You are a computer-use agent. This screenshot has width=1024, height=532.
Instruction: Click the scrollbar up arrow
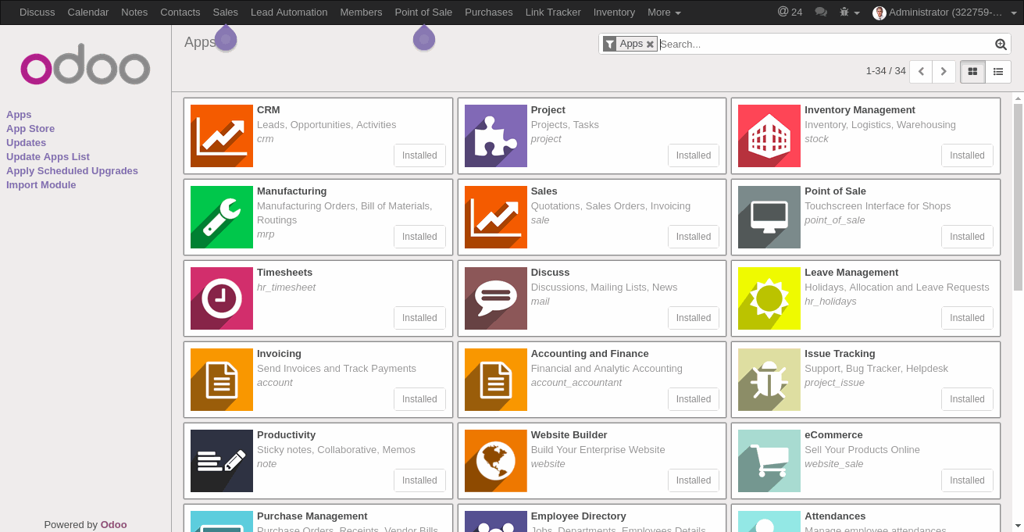(1018, 98)
